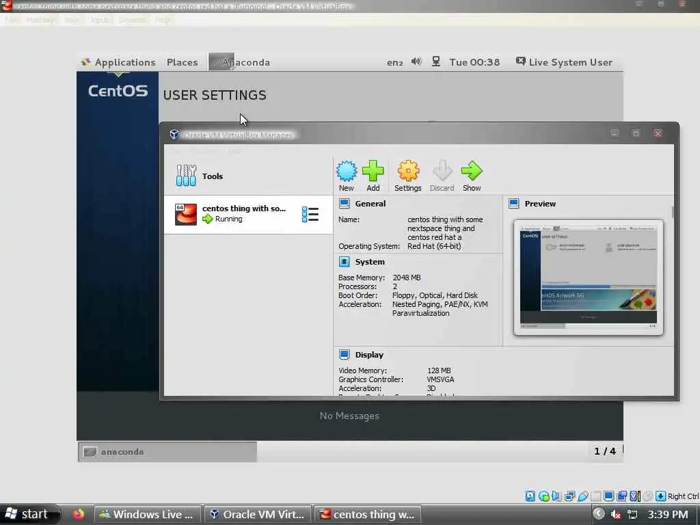
Task: Select the Tools item in VirtualBox Manager
Action: (x=248, y=176)
